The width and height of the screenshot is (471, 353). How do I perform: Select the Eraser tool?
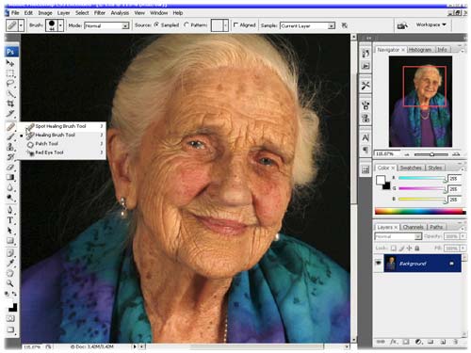pos(10,167)
